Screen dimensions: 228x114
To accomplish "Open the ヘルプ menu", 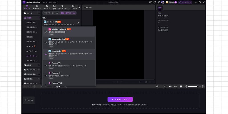I will point(55,2).
